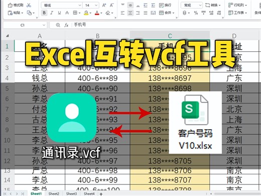
Task: Click the Copy icon
Action: 29,13
